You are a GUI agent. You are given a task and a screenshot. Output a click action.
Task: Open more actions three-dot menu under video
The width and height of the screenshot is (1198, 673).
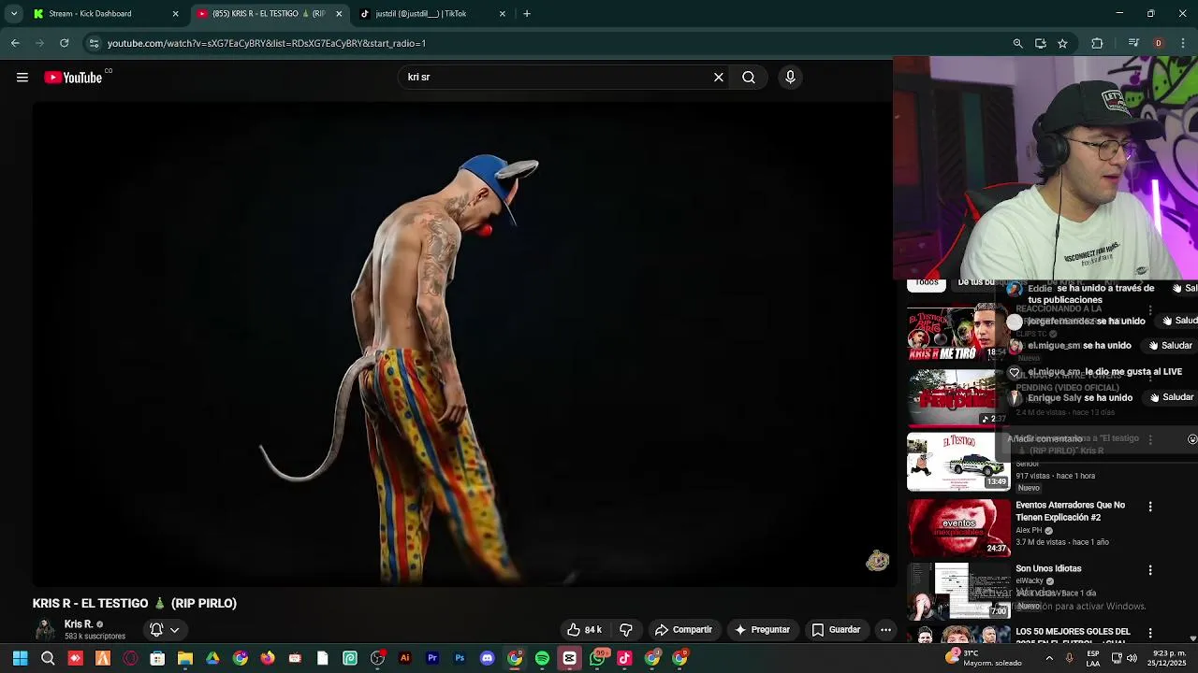pos(885,630)
